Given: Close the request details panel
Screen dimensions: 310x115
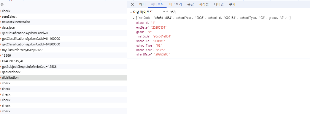Looking at the screenshot, I should point(132,4).
